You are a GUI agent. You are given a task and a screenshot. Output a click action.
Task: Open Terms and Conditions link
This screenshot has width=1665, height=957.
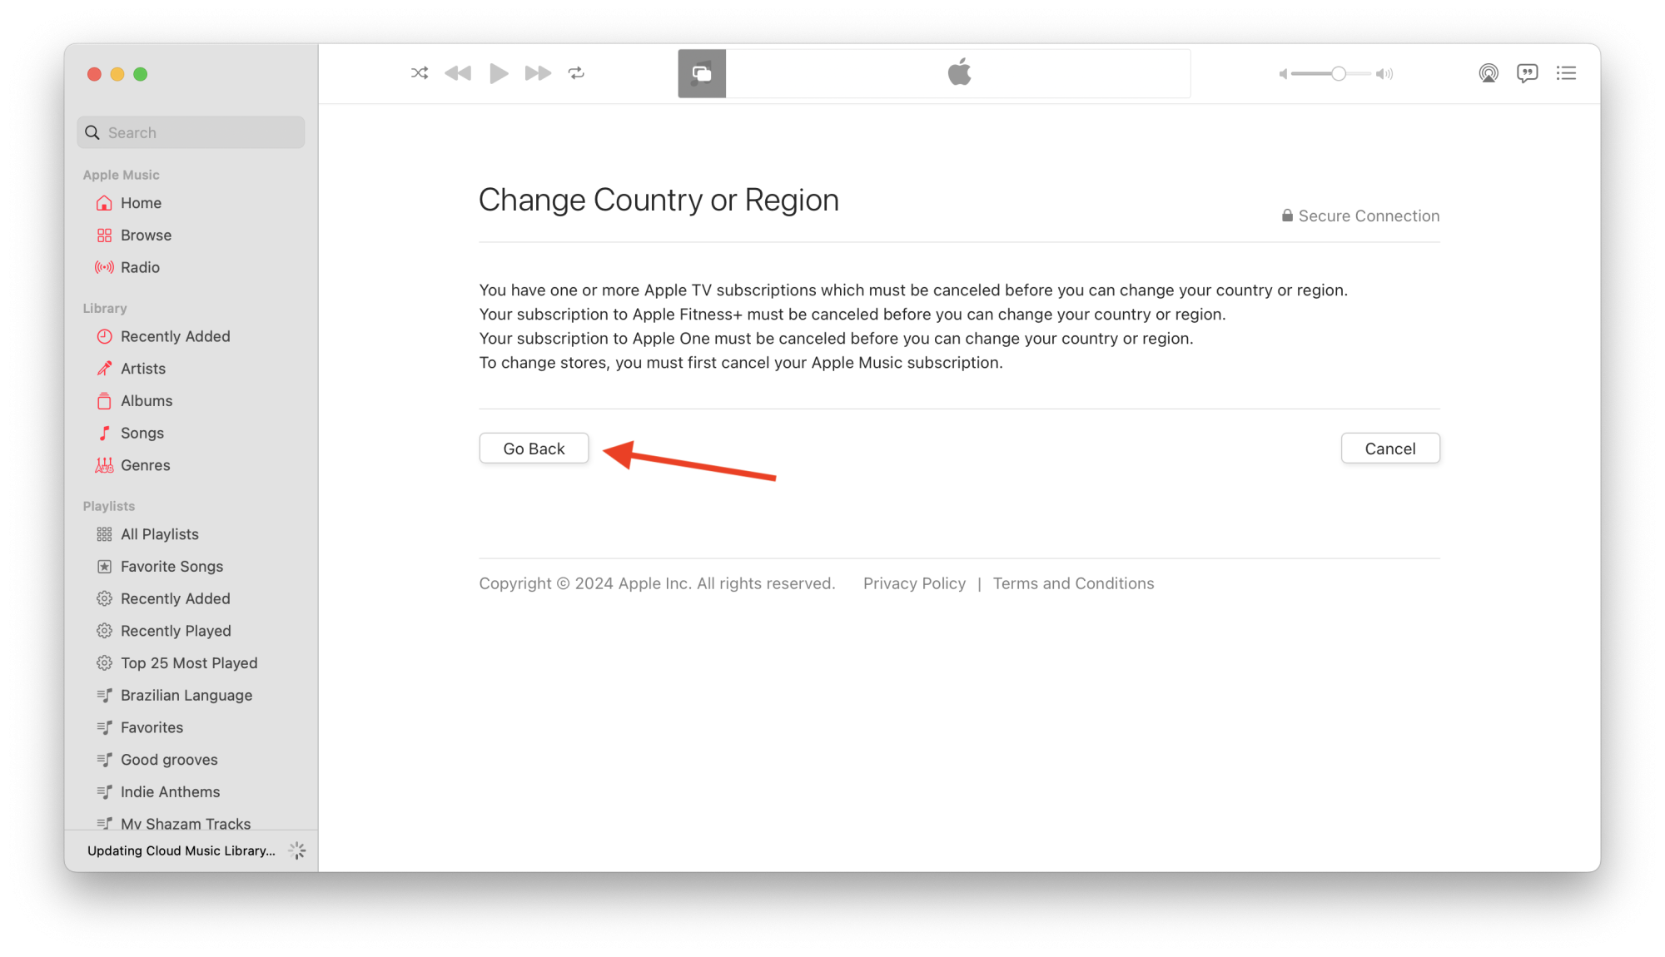pos(1073,583)
